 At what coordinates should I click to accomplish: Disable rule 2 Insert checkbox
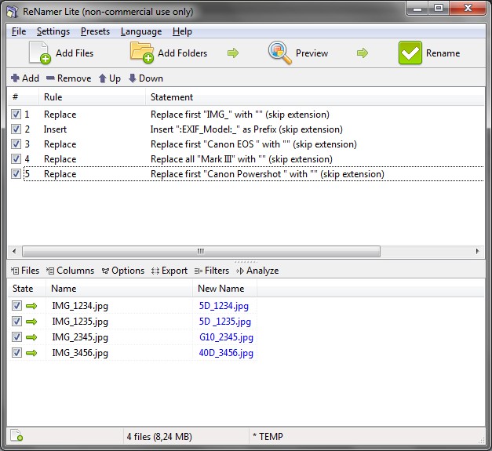pos(16,129)
